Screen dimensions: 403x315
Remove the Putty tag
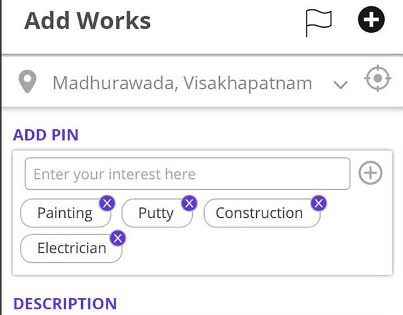(189, 203)
